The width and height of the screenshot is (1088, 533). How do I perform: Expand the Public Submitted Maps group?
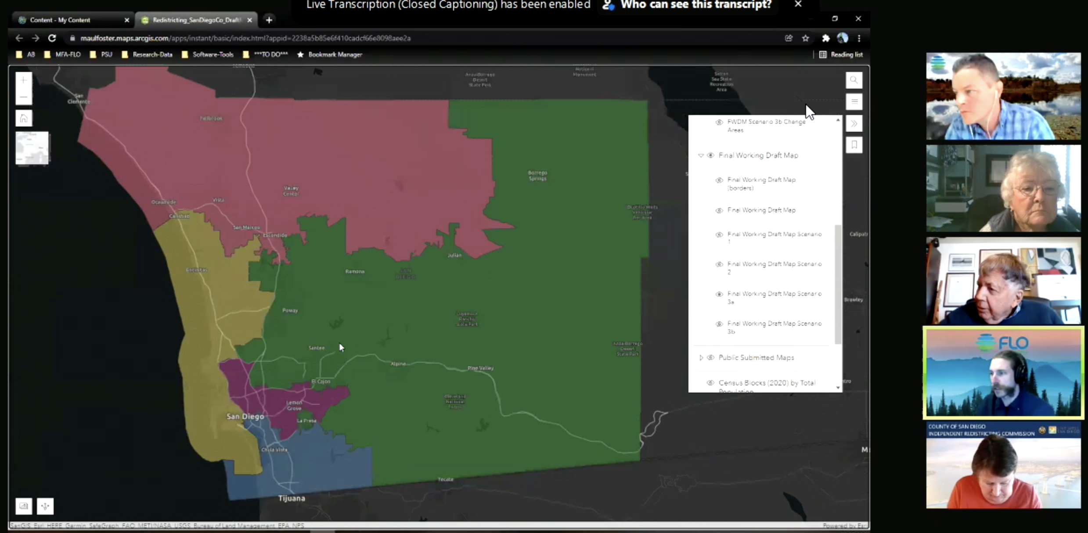point(701,358)
